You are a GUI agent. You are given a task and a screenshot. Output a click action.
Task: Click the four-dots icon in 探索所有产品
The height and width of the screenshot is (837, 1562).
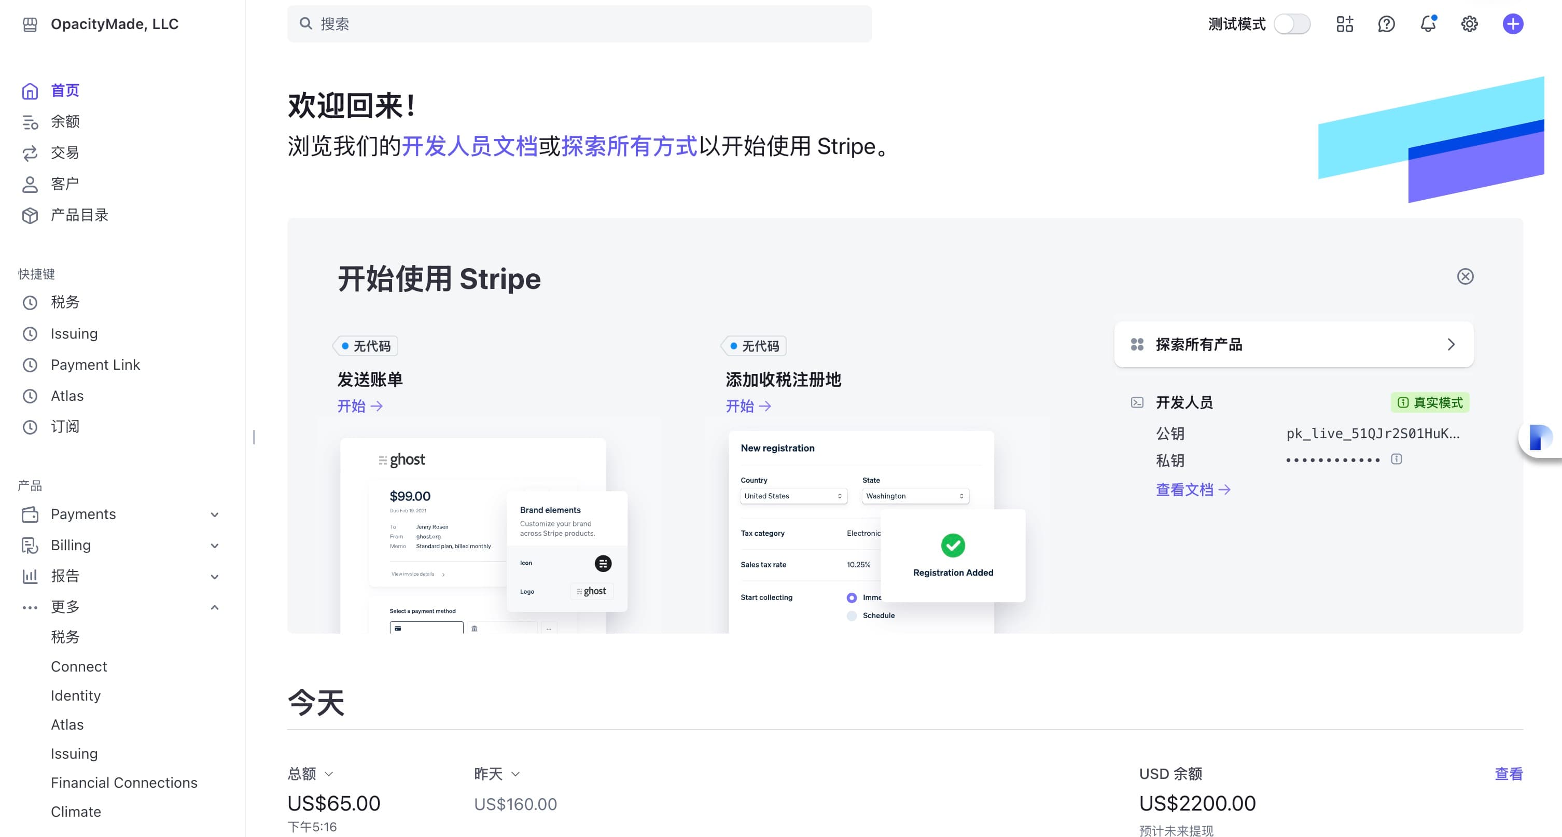[1137, 344]
